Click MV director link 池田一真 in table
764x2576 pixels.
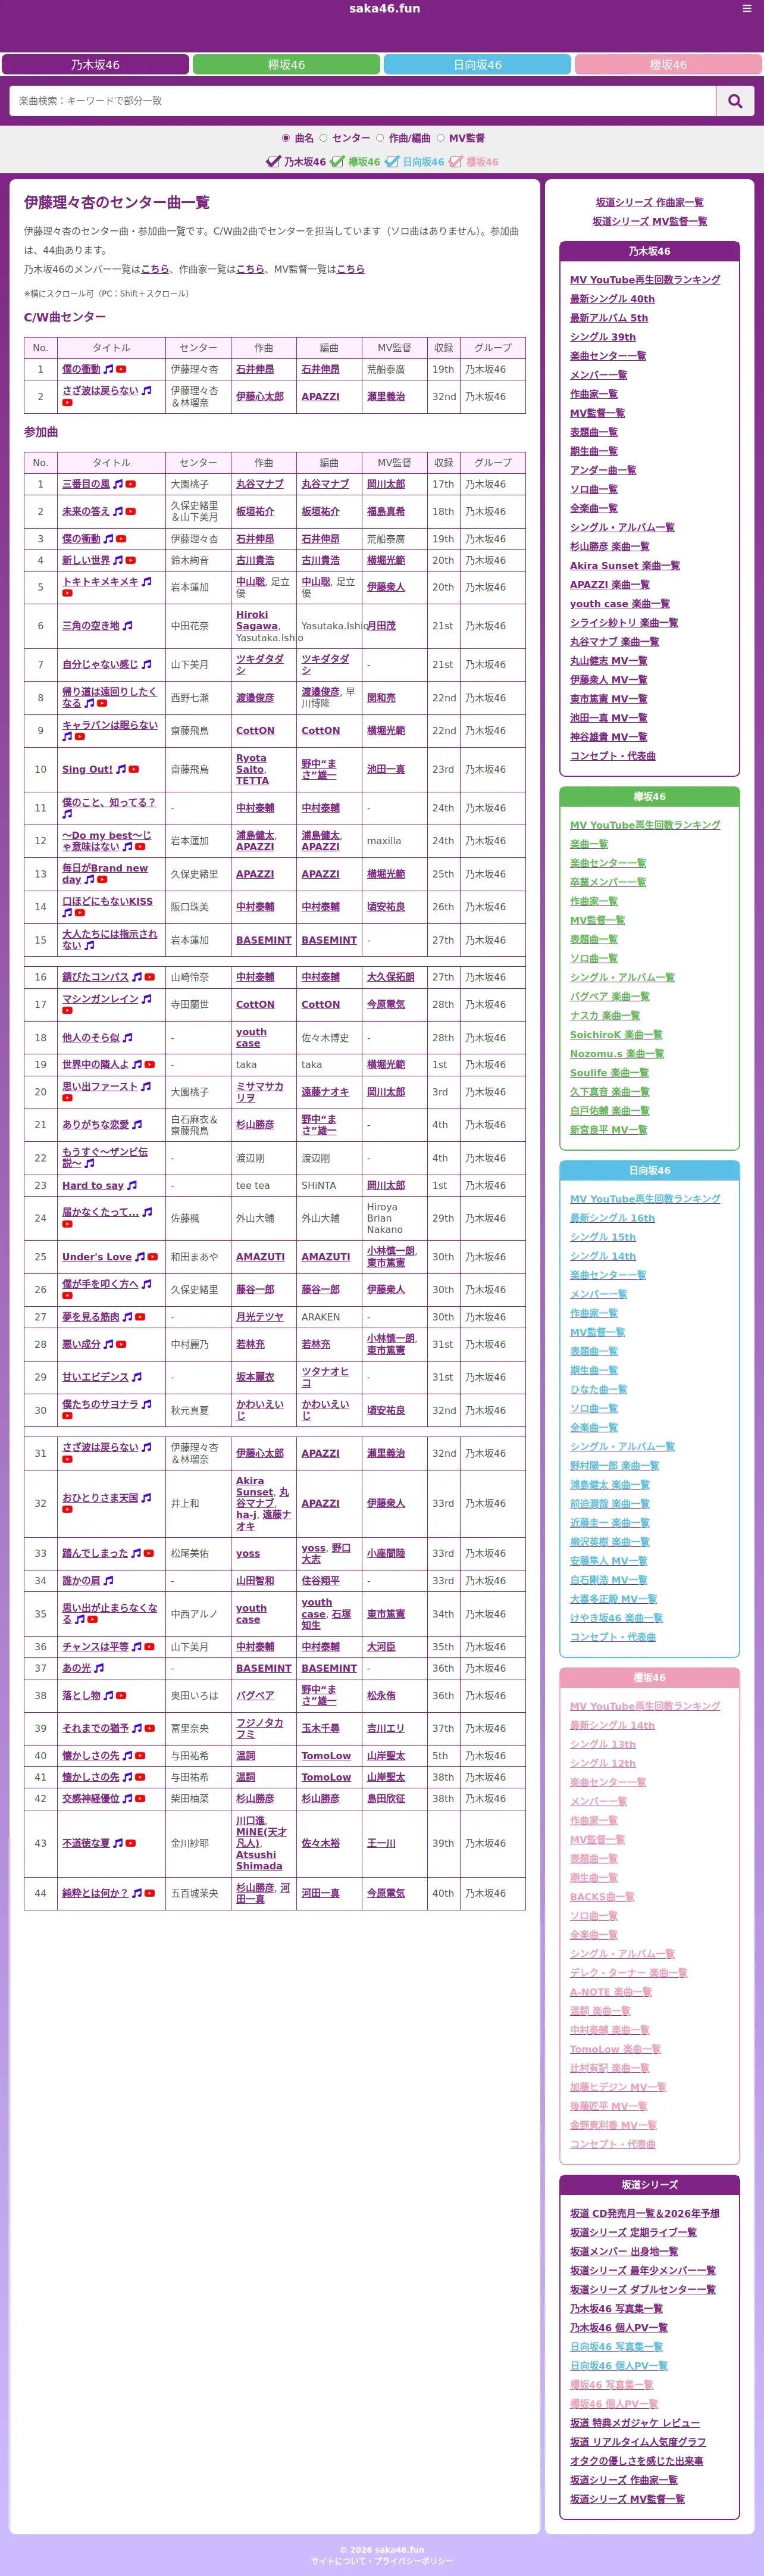point(386,769)
